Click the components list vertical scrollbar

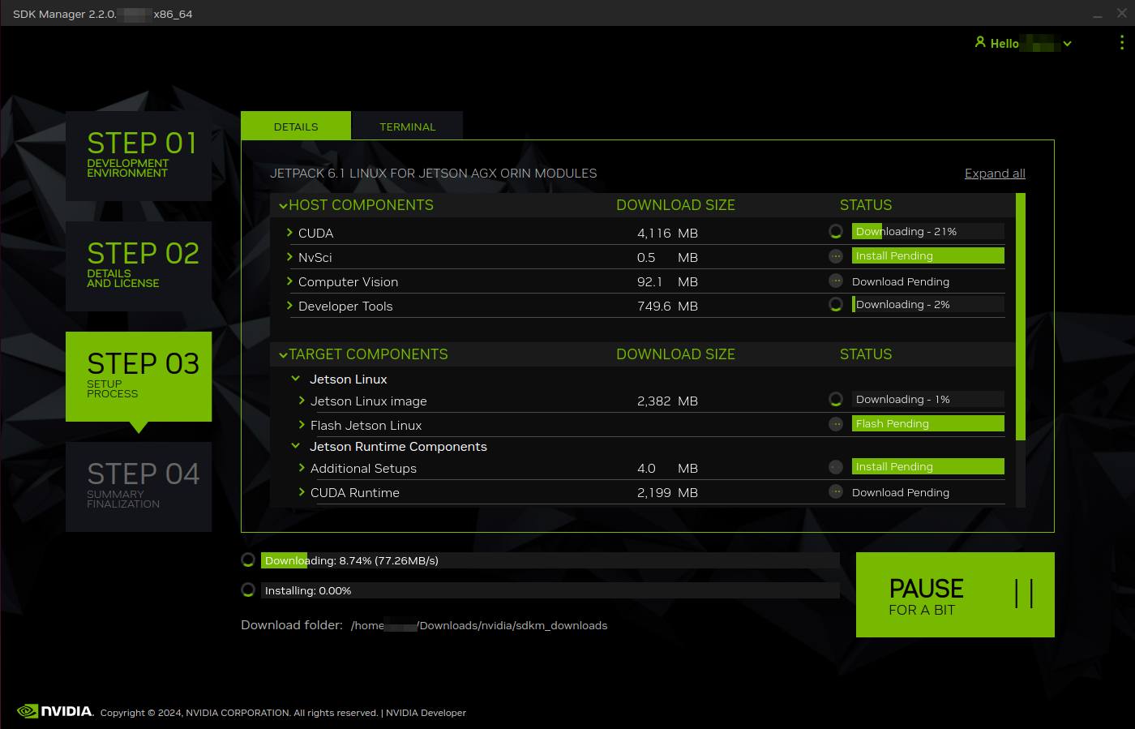click(x=1020, y=316)
